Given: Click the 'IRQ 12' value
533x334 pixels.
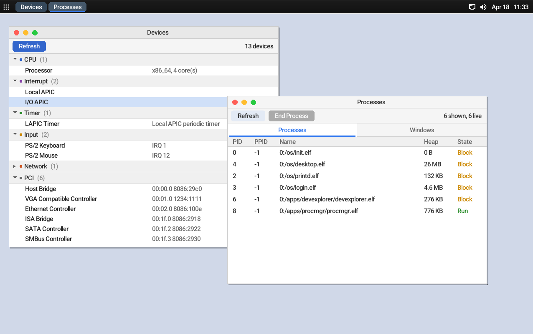Looking at the screenshot, I should click(160, 156).
